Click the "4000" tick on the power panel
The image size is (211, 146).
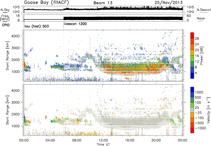pyautogui.click(x=15, y=36)
